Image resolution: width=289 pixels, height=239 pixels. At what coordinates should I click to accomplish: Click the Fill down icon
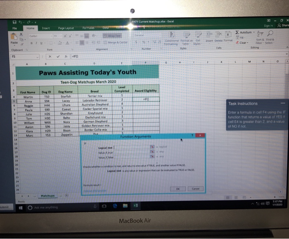(237, 38)
